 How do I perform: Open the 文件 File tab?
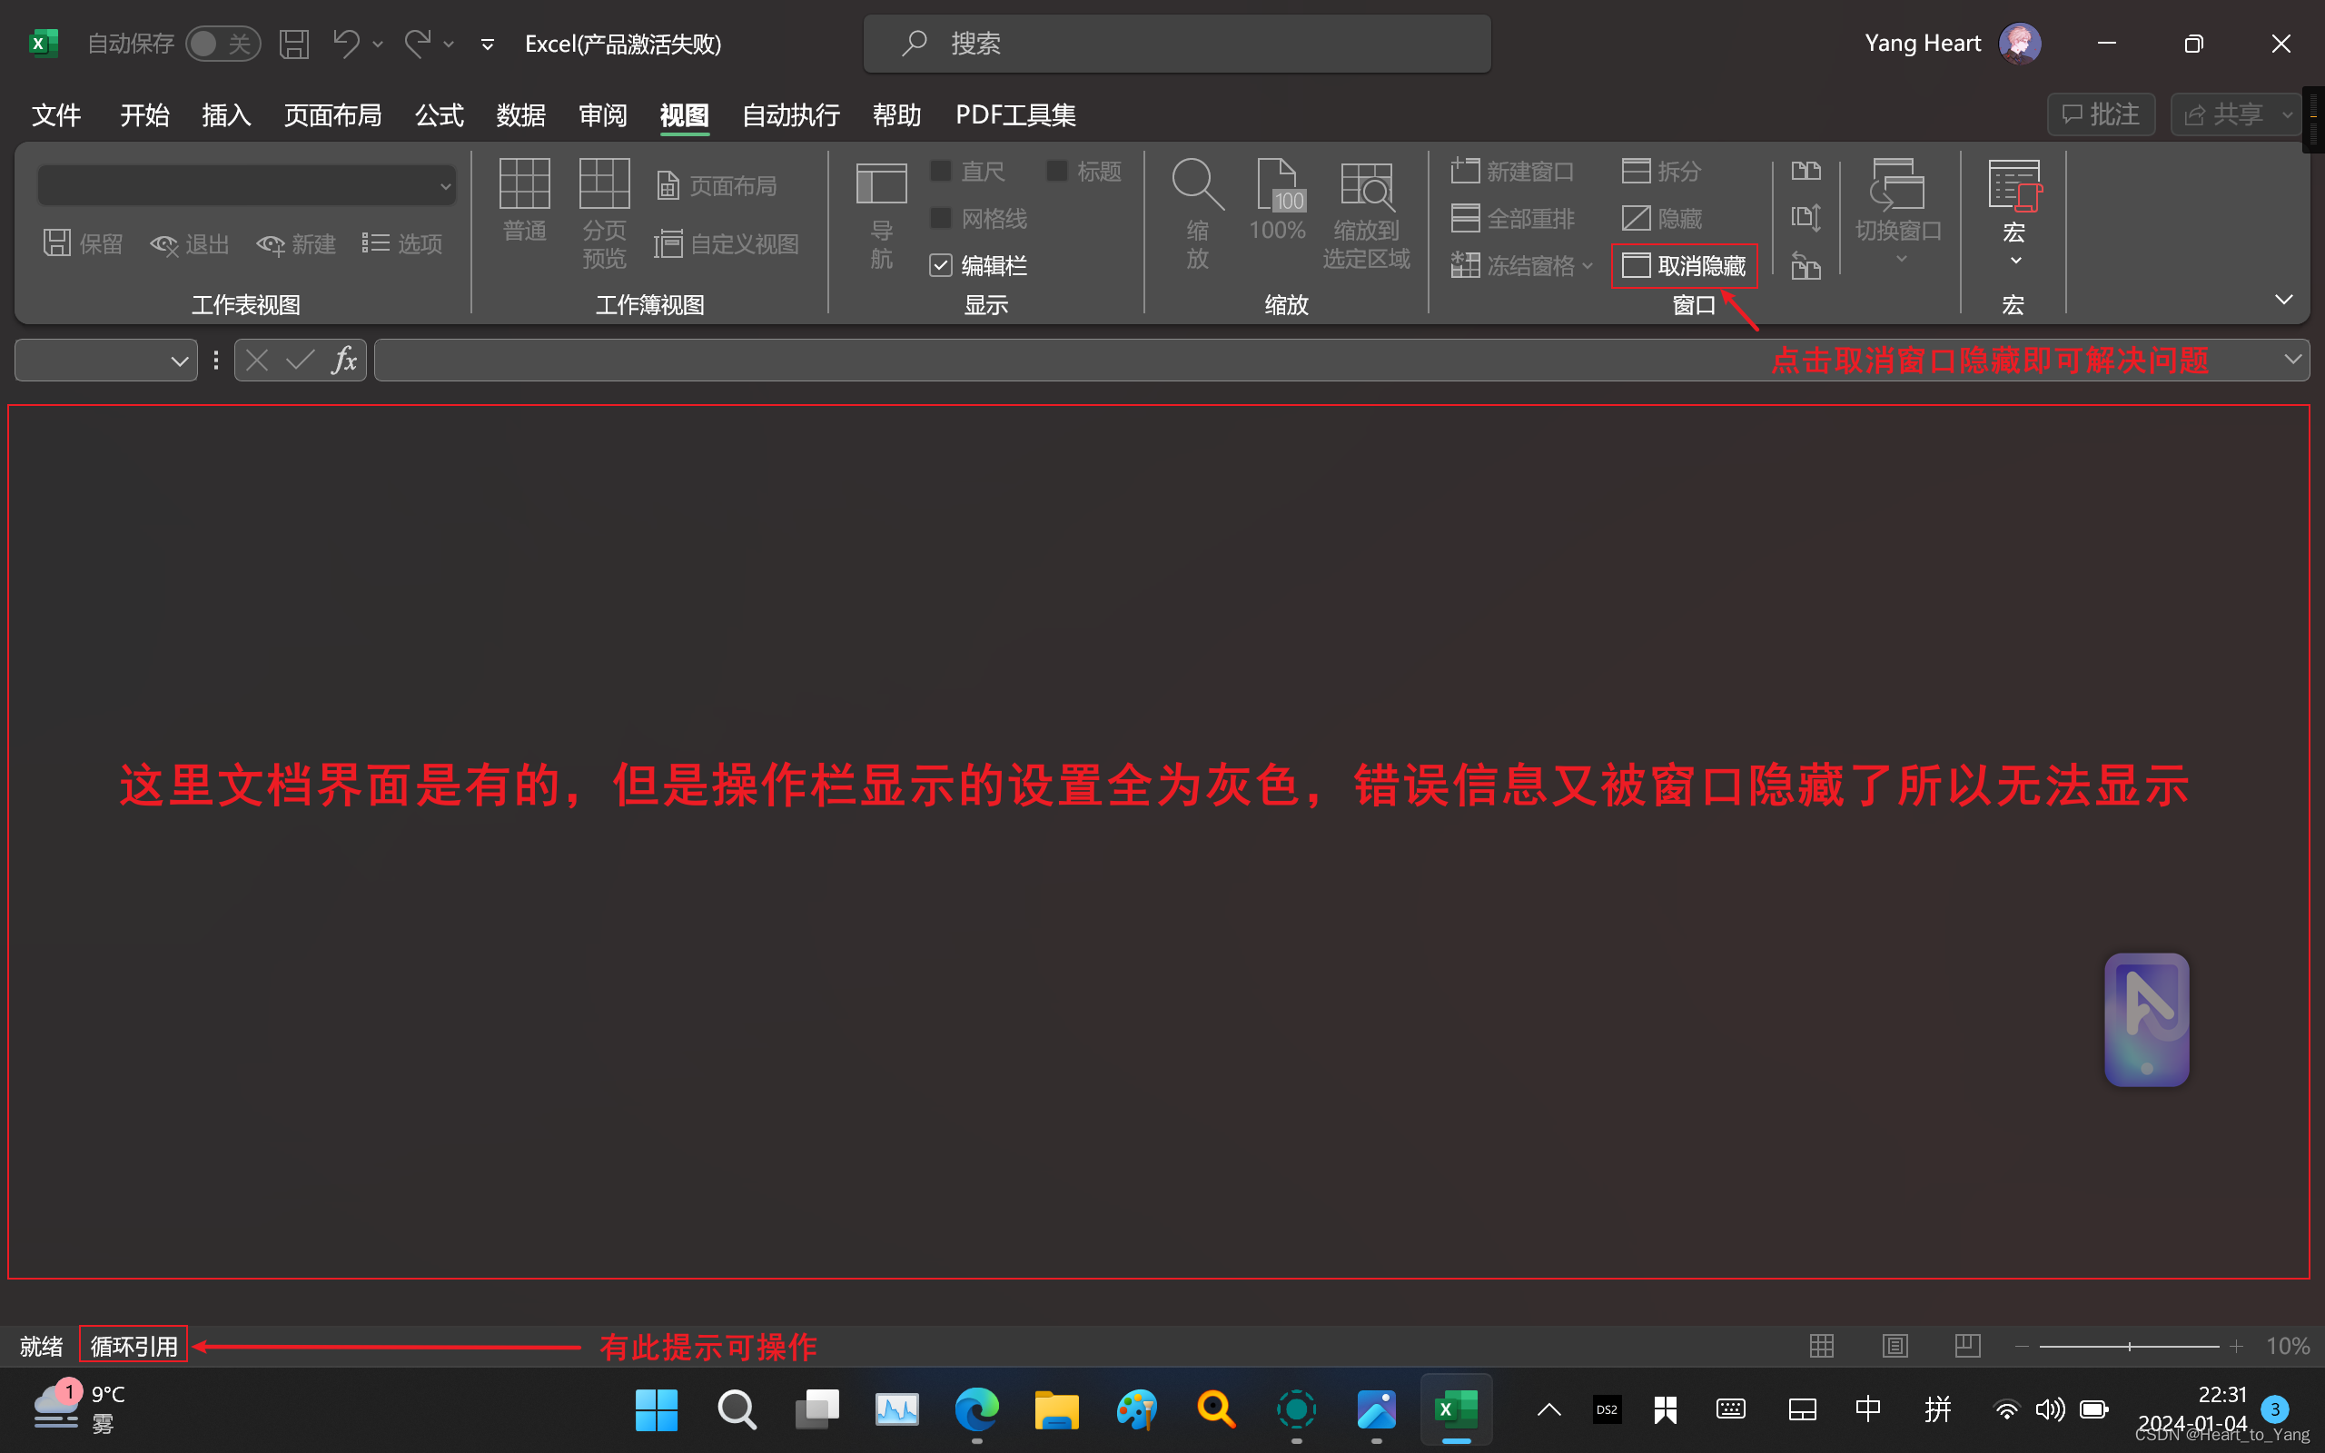pos(55,115)
